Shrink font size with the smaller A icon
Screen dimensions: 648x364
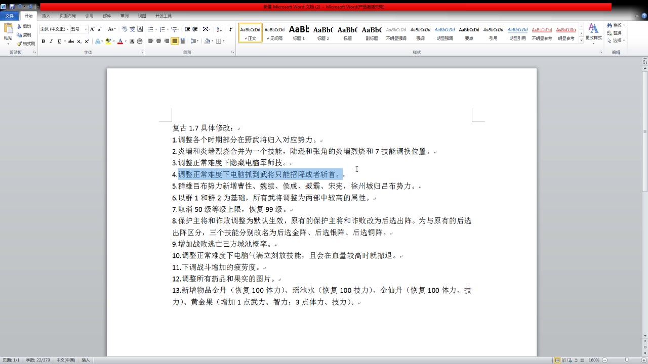click(x=99, y=29)
